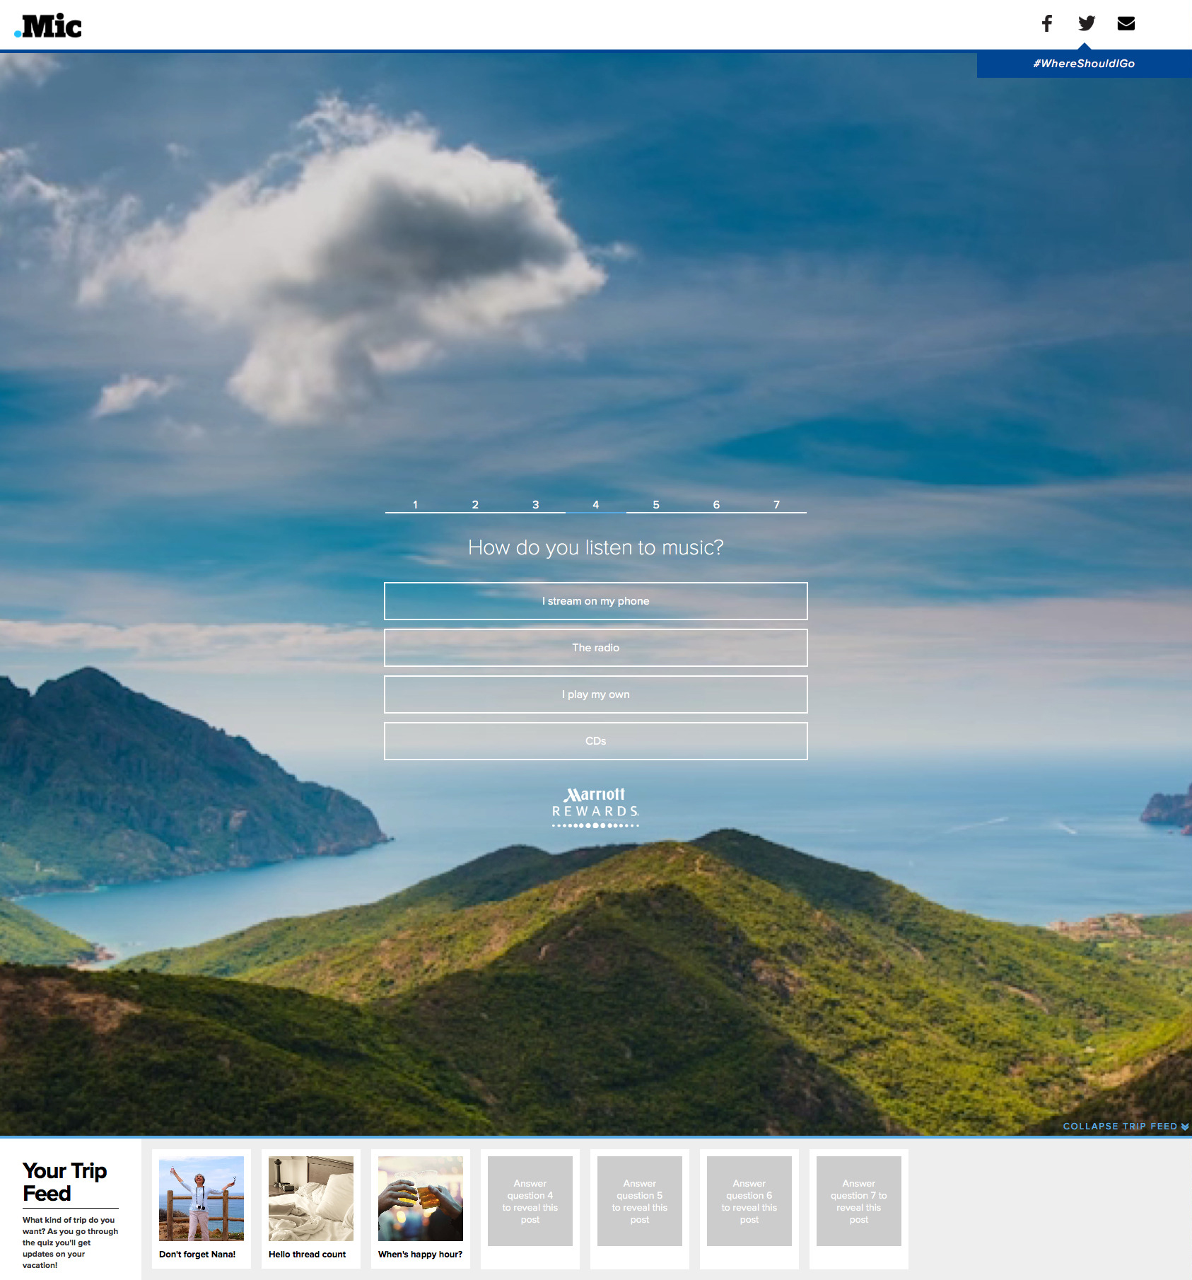Screen dimensions: 1192x1280
Task: Choose "The radio" answer option
Action: pyautogui.click(x=595, y=648)
